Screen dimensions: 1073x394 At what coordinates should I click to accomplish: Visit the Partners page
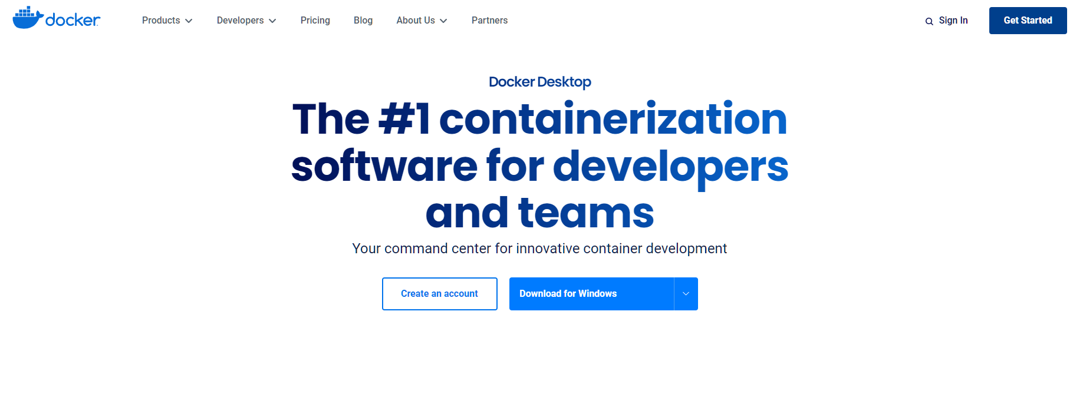[x=489, y=20]
